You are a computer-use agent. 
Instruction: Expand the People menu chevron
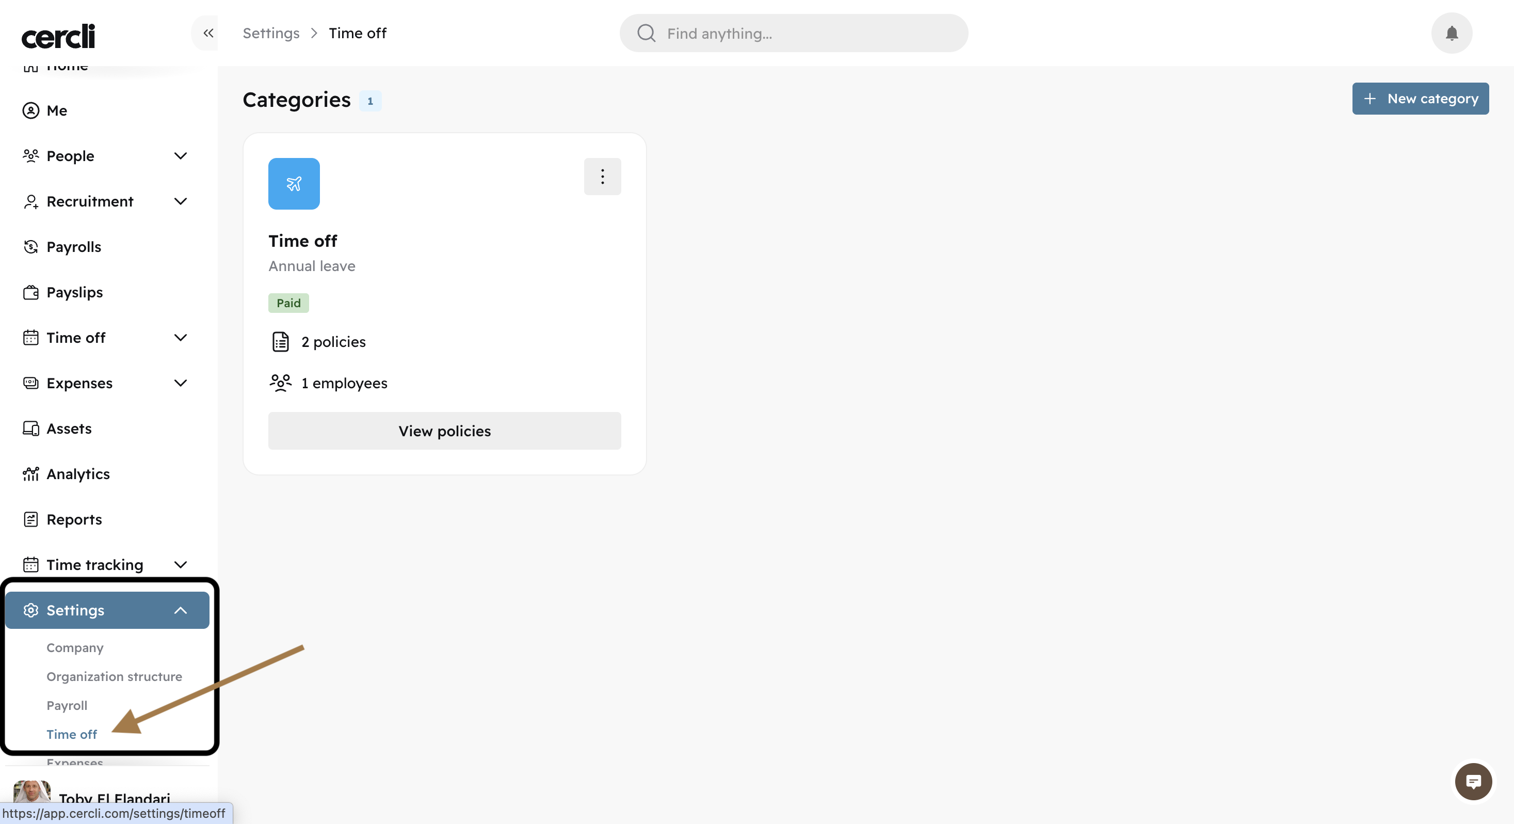click(181, 156)
